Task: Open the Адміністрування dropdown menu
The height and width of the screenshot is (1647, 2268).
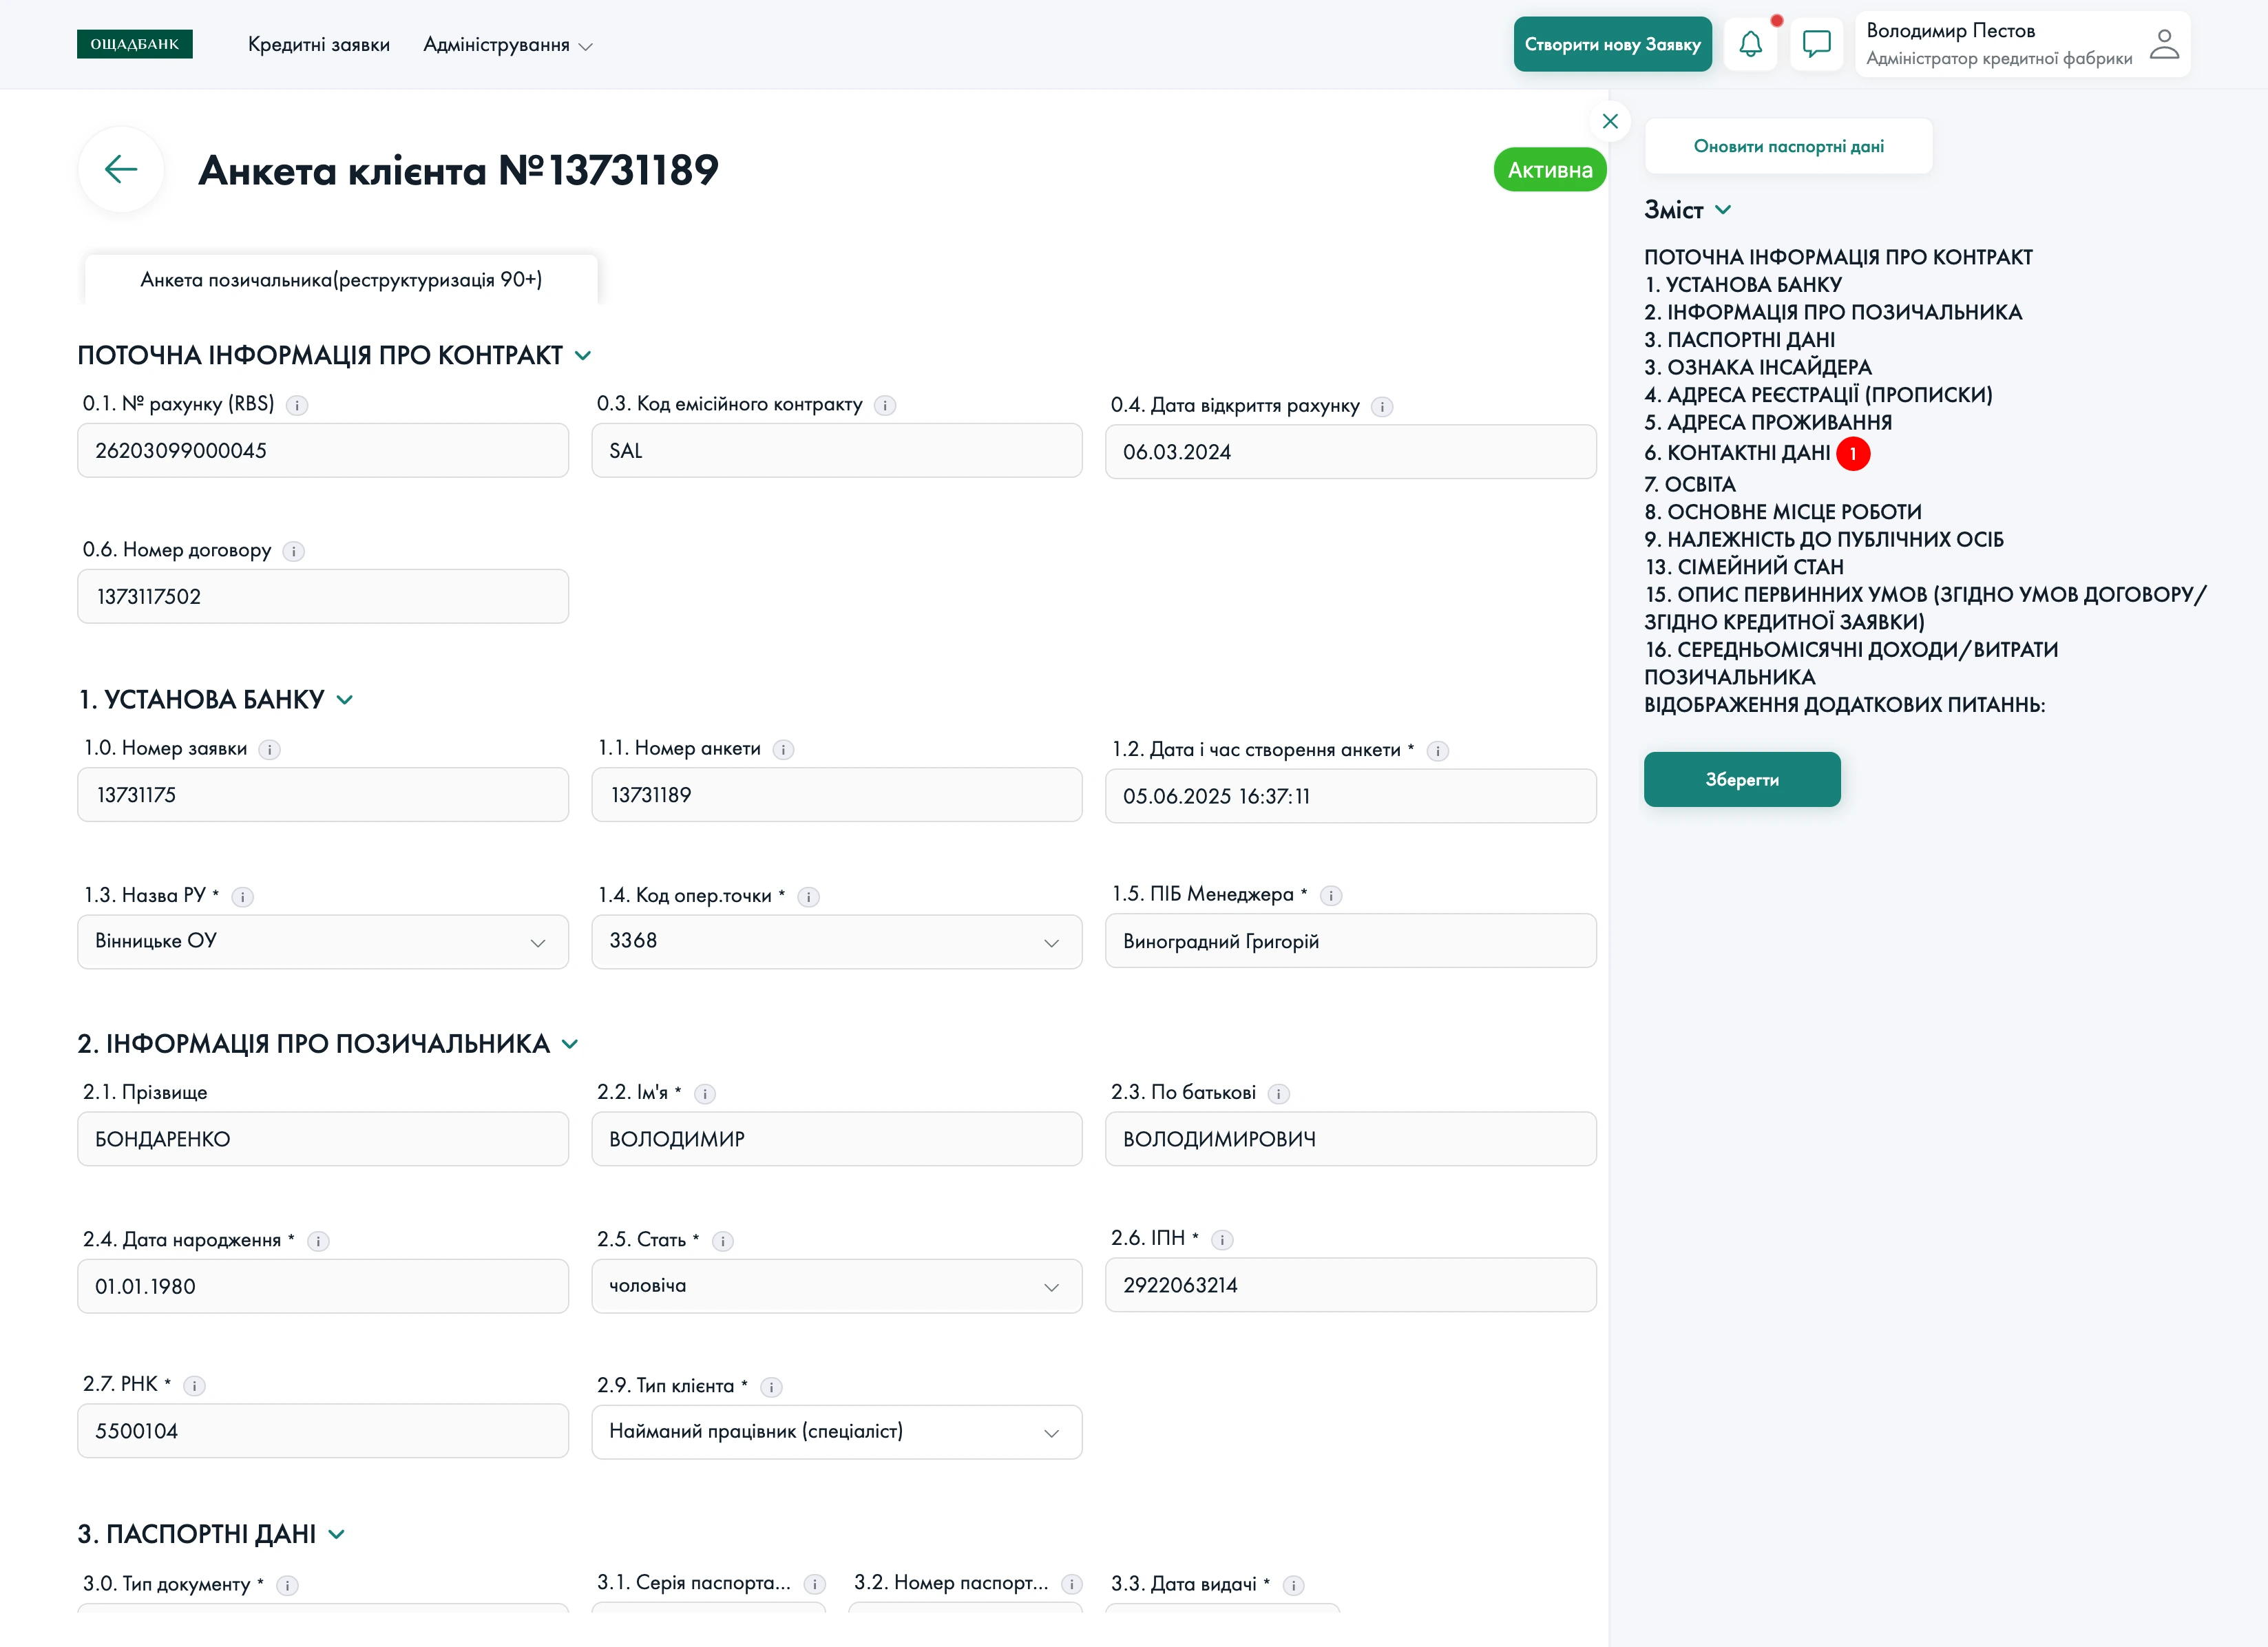Action: [507, 45]
